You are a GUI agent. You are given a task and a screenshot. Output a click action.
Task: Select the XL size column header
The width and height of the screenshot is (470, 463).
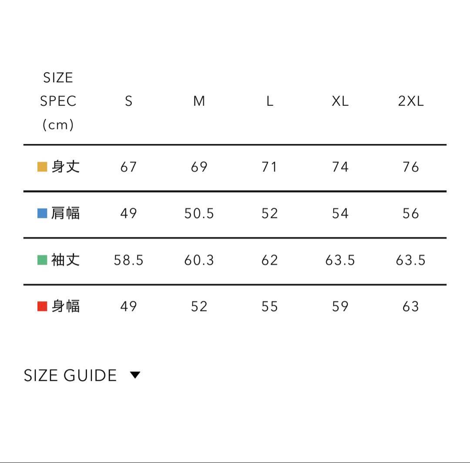[x=340, y=101]
